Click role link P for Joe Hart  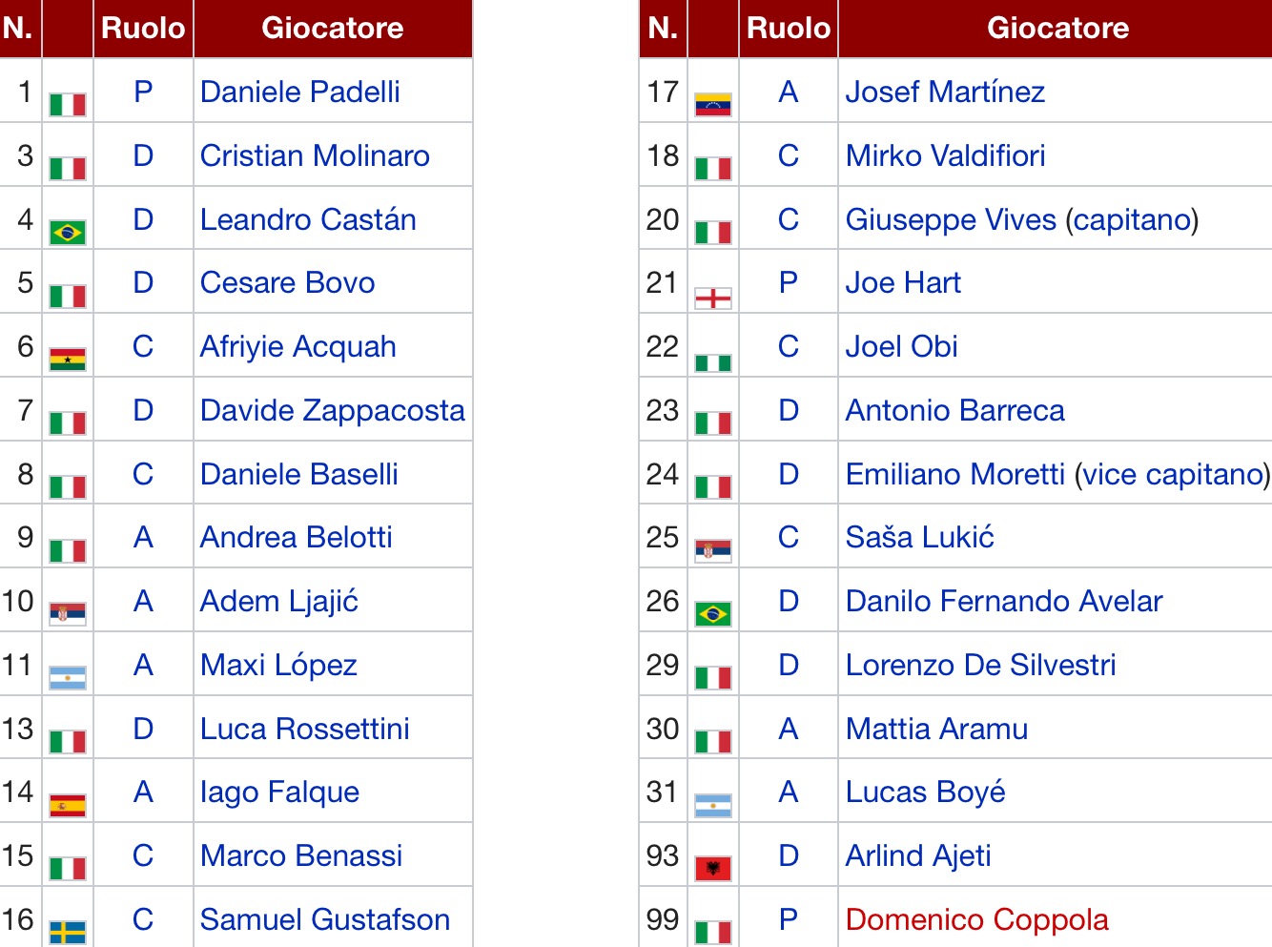(788, 282)
